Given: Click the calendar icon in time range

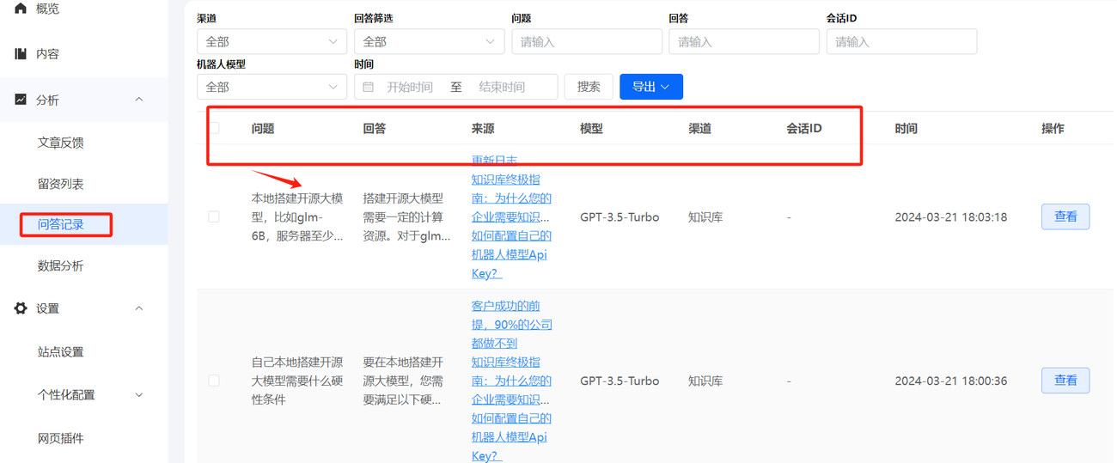Looking at the screenshot, I should [369, 87].
